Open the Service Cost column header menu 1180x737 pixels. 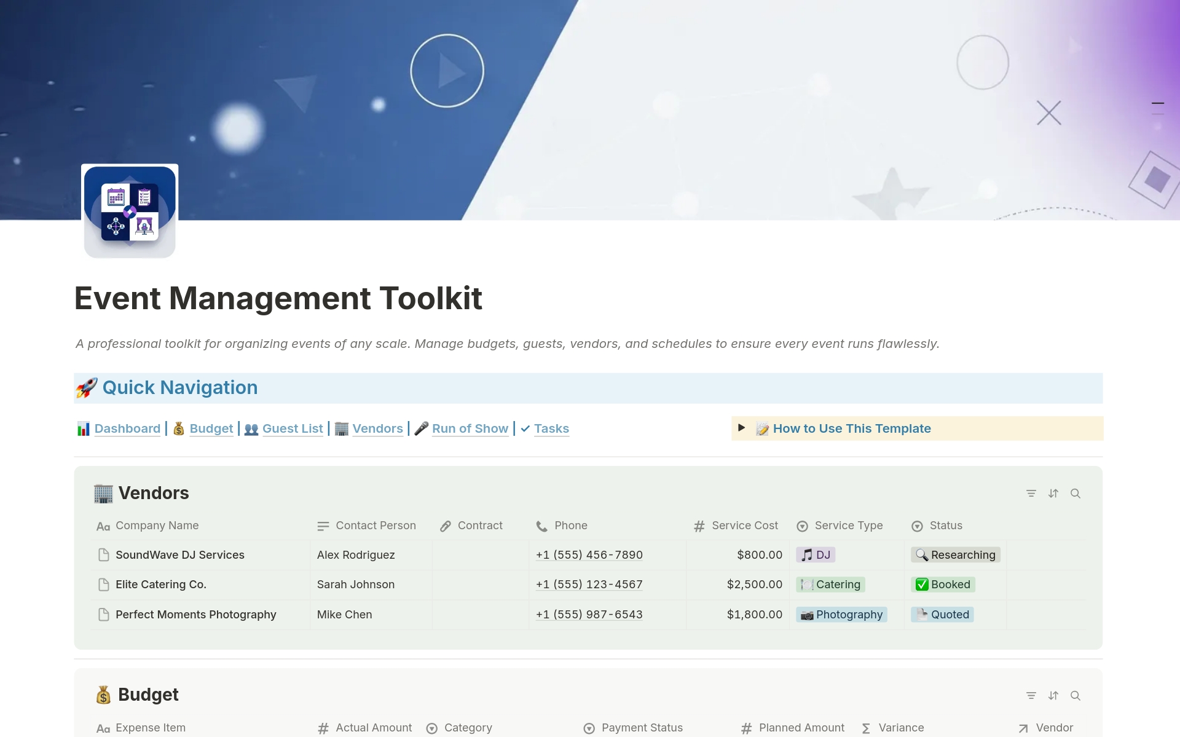736,526
